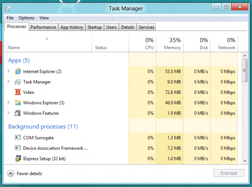Click the End task button
Screen dimensions: 252x187
click(x=229, y=173)
